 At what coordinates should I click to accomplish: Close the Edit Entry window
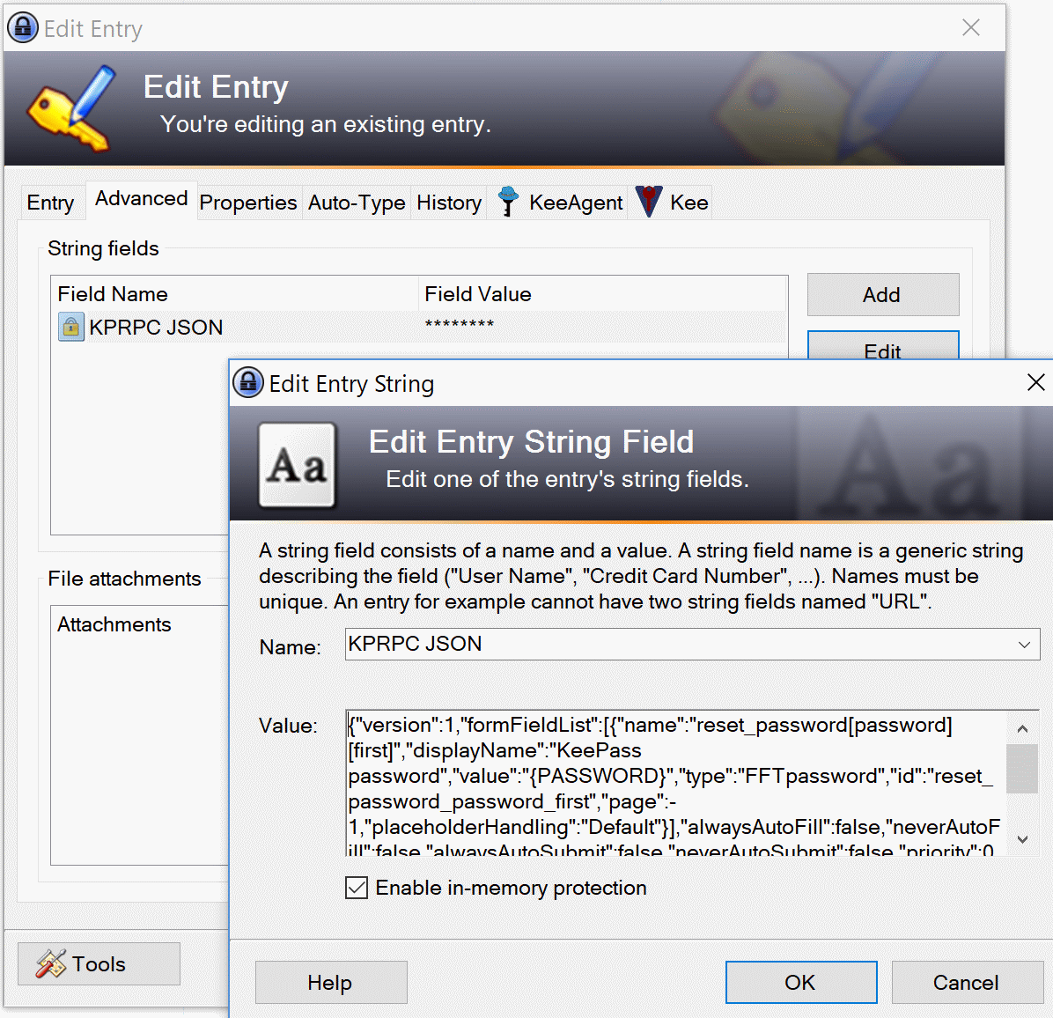coord(971,27)
